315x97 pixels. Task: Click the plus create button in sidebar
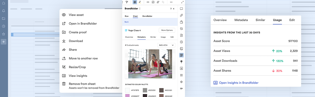[x=4, y=42]
